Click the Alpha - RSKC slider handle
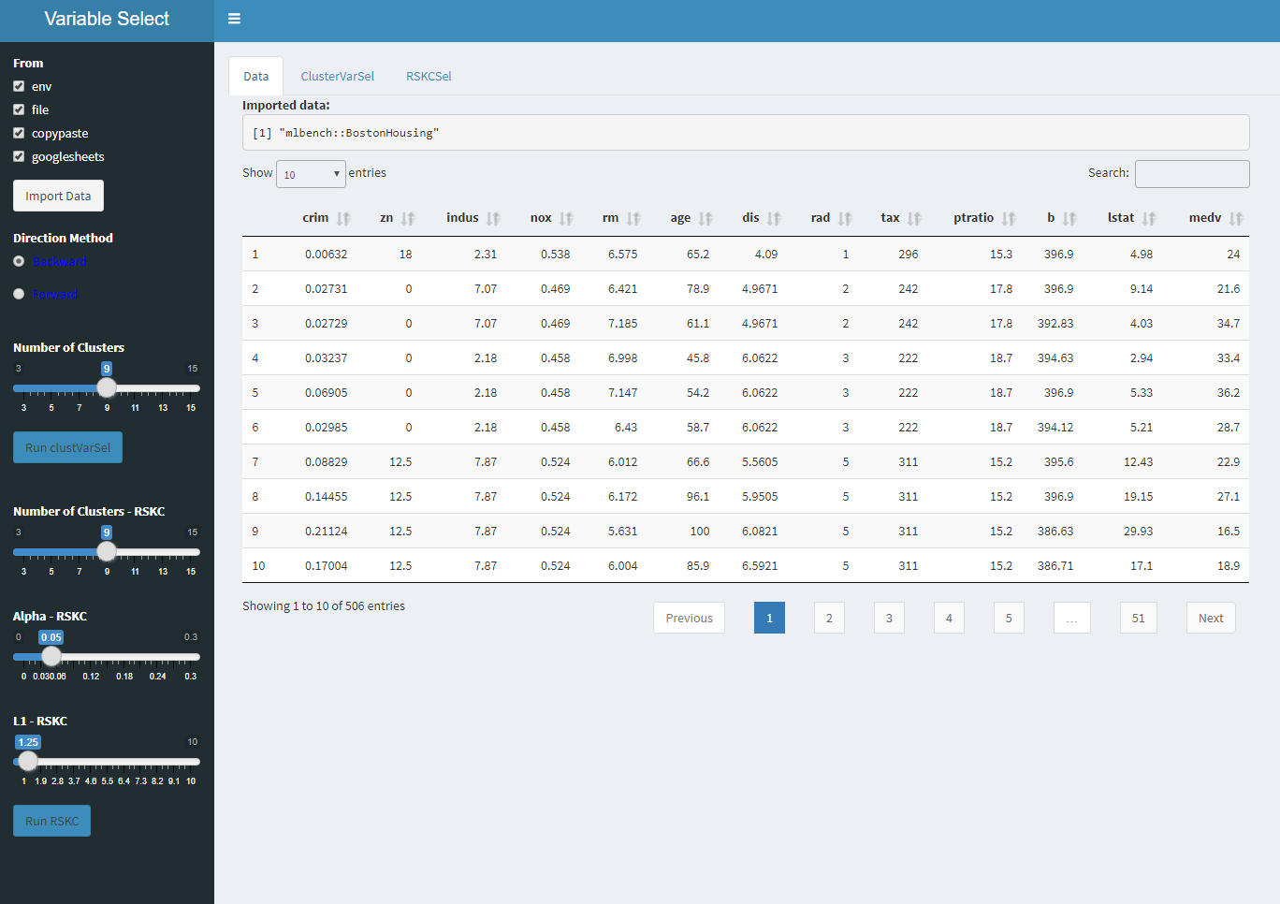1280x904 pixels. point(51,657)
